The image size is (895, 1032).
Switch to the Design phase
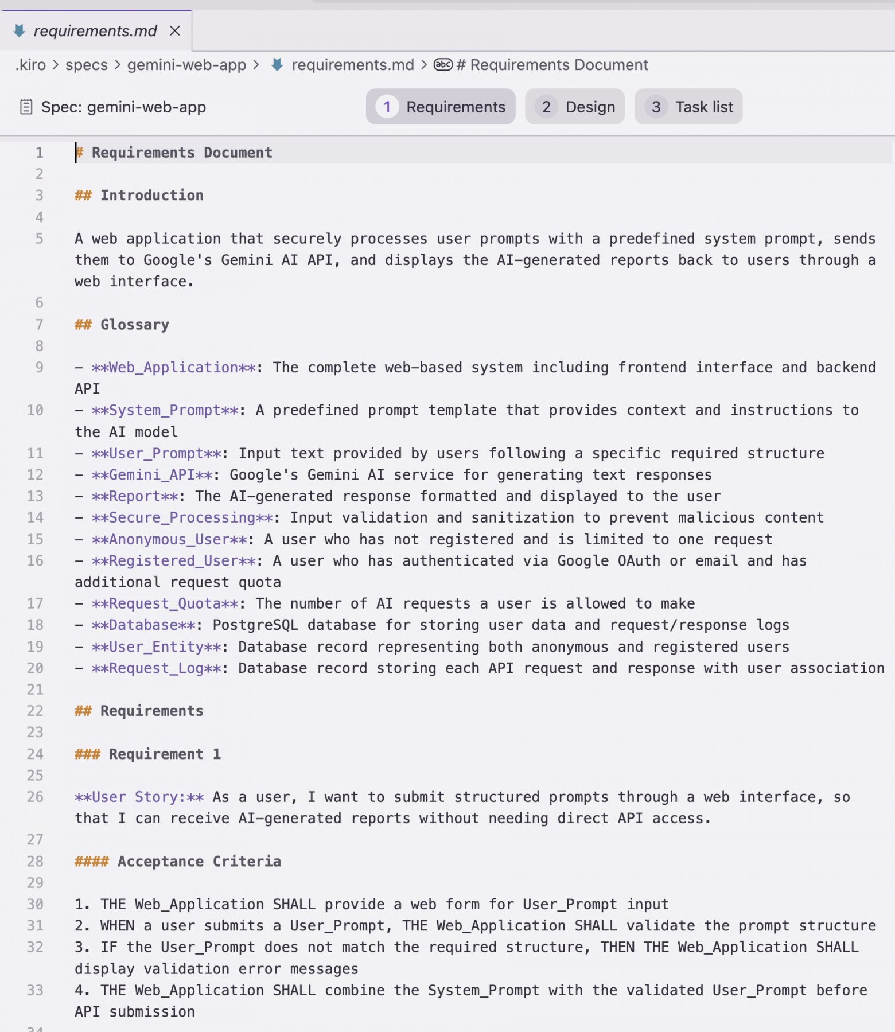pos(575,107)
